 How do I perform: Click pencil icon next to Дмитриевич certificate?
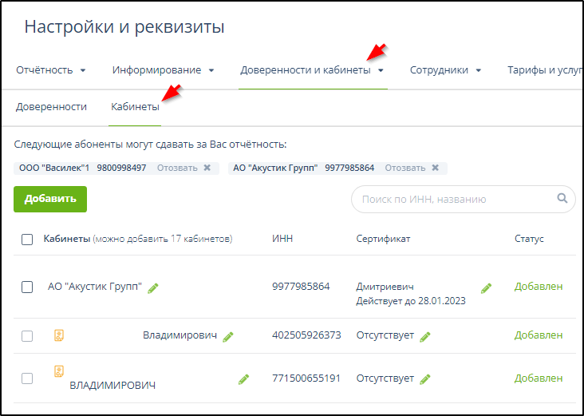click(x=486, y=288)
